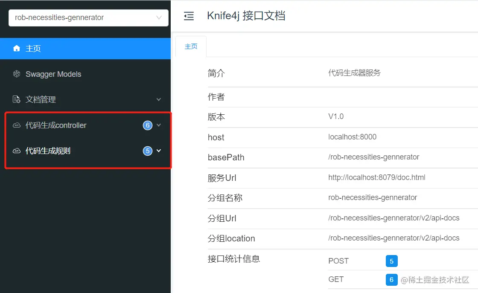
Task: Collapse the 代码生成规则 chevron arrow
Action: point(158,151)
